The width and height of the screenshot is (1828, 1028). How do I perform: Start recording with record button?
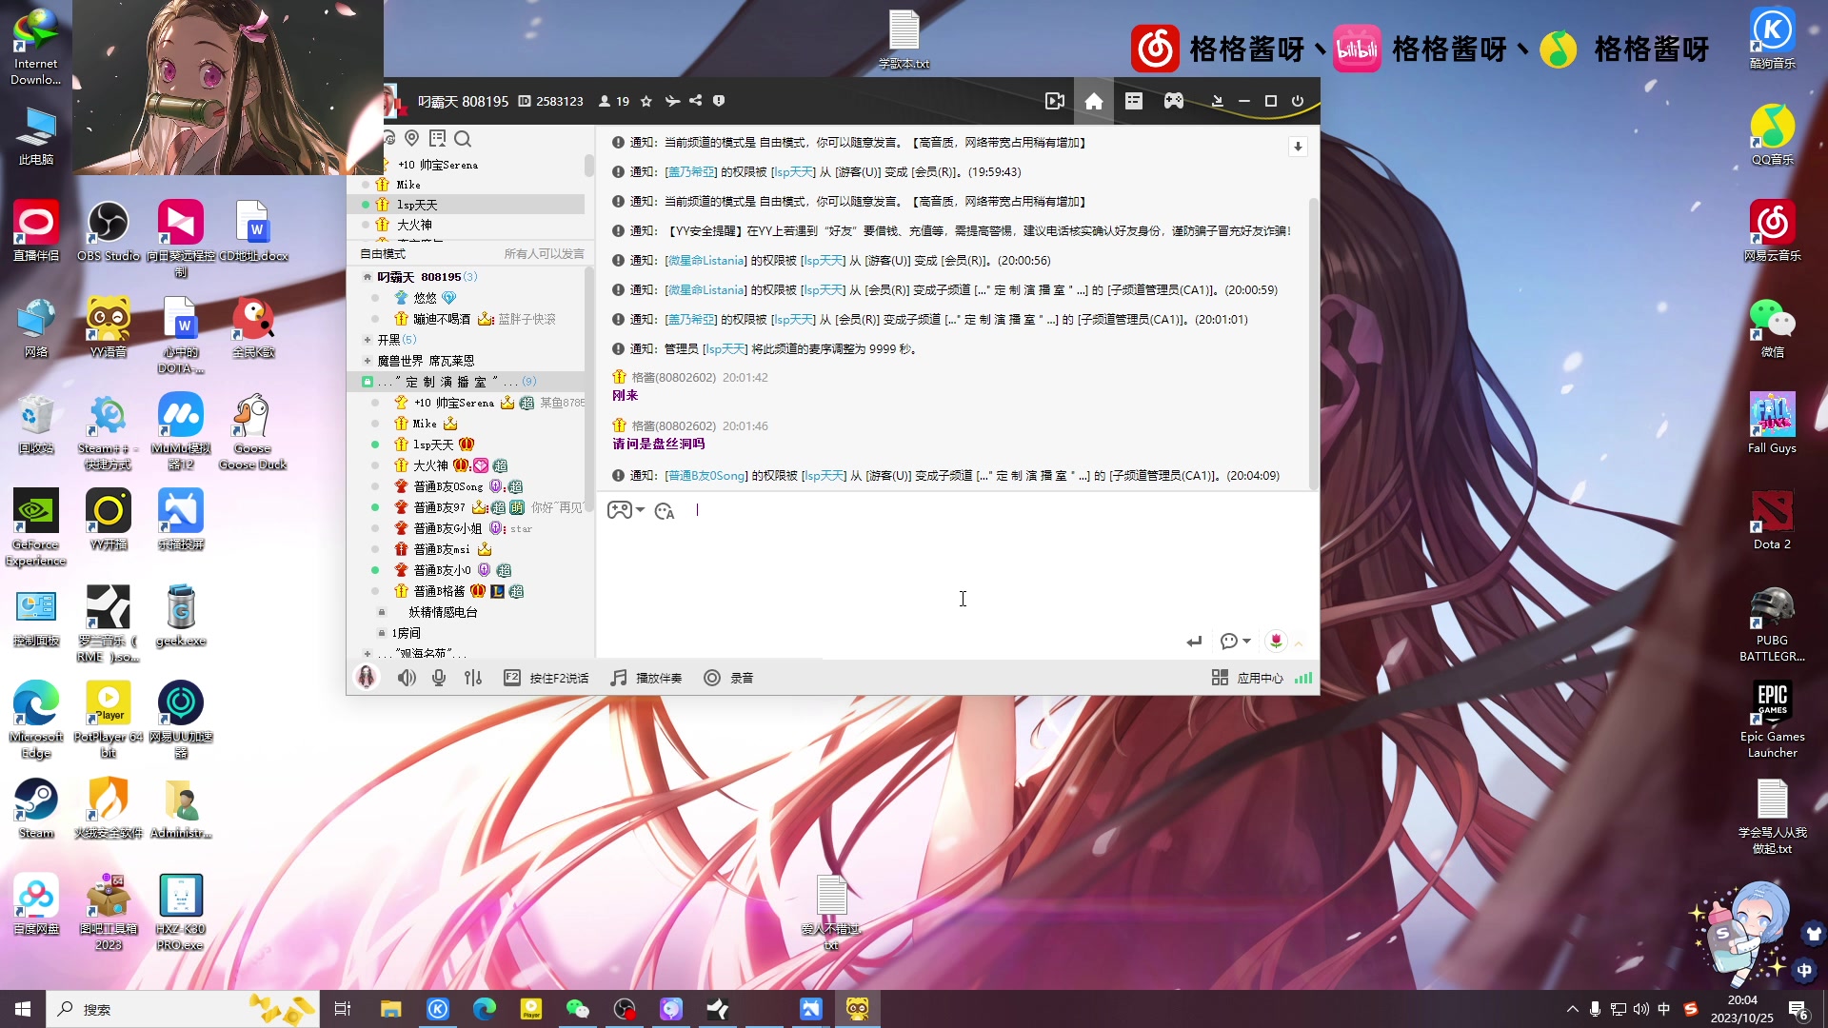[728, 678]
